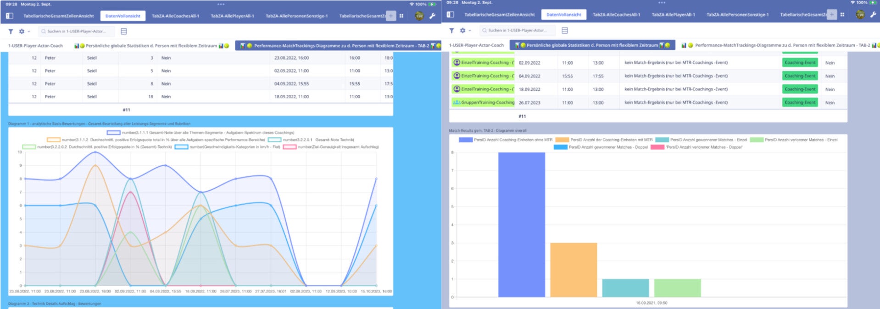The height and width of the screenshot is (309, 880).
Task: Focus the 'Suchen in 1-USER-Player-Actor' search field in the right window
Action: 517,31
